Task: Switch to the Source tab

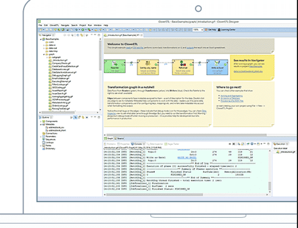Action: (119, 138)
